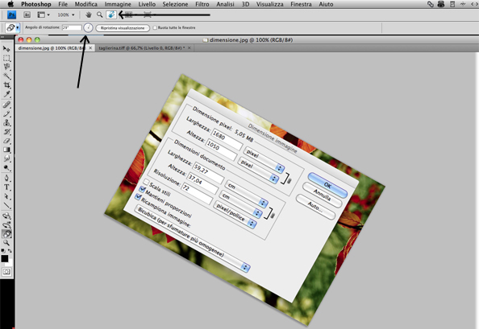Click Ripristina visualizzazione button

[123, 28]
